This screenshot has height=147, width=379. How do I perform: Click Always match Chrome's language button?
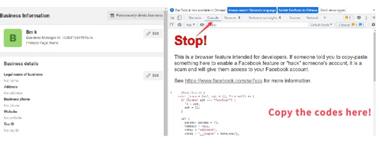coord(252,10)
